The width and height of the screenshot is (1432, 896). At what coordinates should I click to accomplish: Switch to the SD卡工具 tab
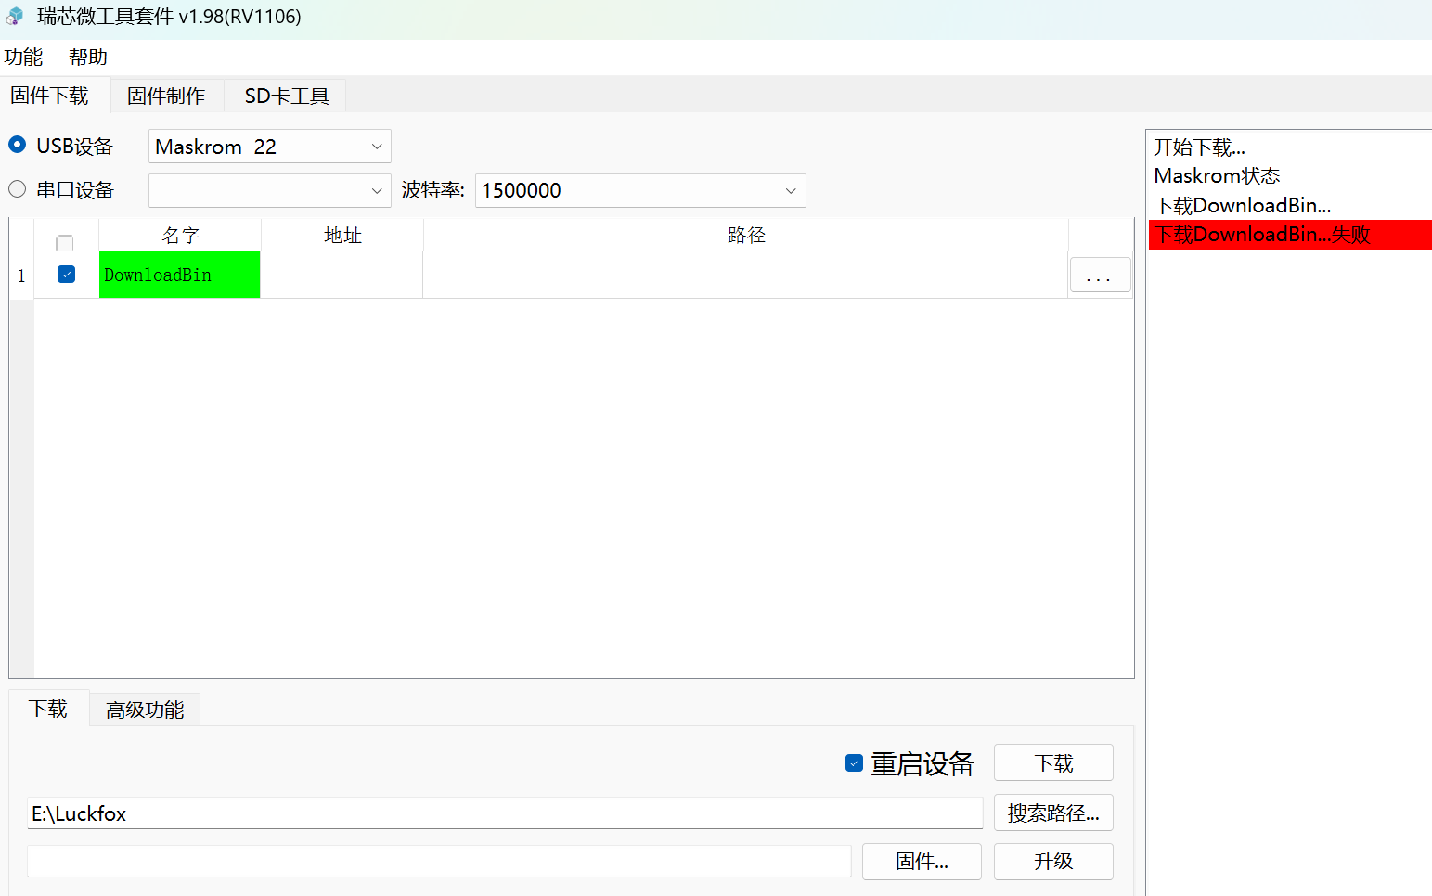pyautogui.click(x=287, y=96)
